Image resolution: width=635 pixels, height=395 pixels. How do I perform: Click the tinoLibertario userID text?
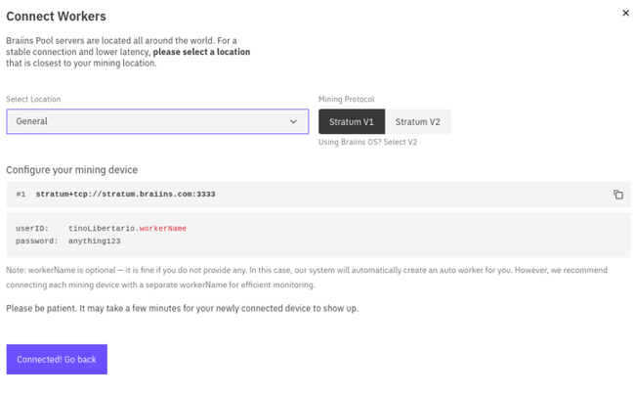(x=102, y=229)
